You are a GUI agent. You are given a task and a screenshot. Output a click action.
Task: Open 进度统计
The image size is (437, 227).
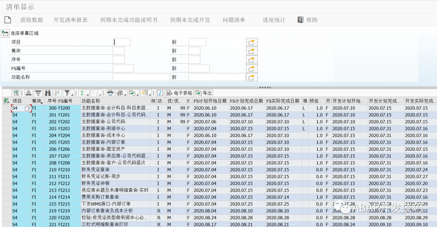coord(274,20)
